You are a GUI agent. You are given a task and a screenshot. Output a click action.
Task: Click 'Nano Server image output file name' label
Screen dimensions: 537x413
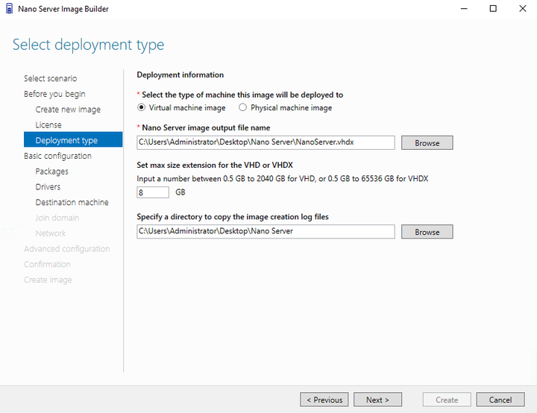coord(206,127)
